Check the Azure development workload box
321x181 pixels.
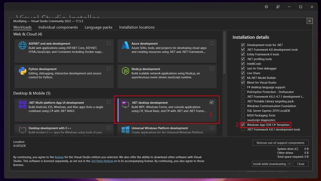pos(211,43)
